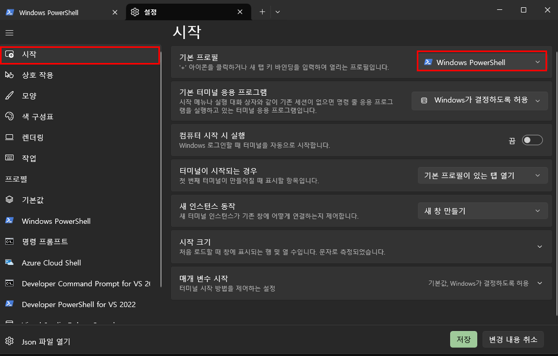Click the Azure Cloud Shell profile icon
The height and width of the screenshot is (356, 558).
(x=9, y=262)
